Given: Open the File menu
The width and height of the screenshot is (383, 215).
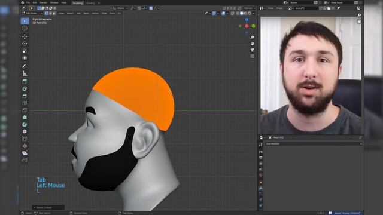Looking at the screenshot, I should pyautogui.click(x=28, y=2).
